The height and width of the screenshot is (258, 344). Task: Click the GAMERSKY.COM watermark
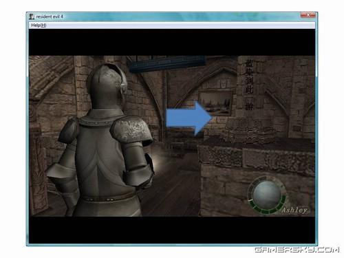(297, 250)
